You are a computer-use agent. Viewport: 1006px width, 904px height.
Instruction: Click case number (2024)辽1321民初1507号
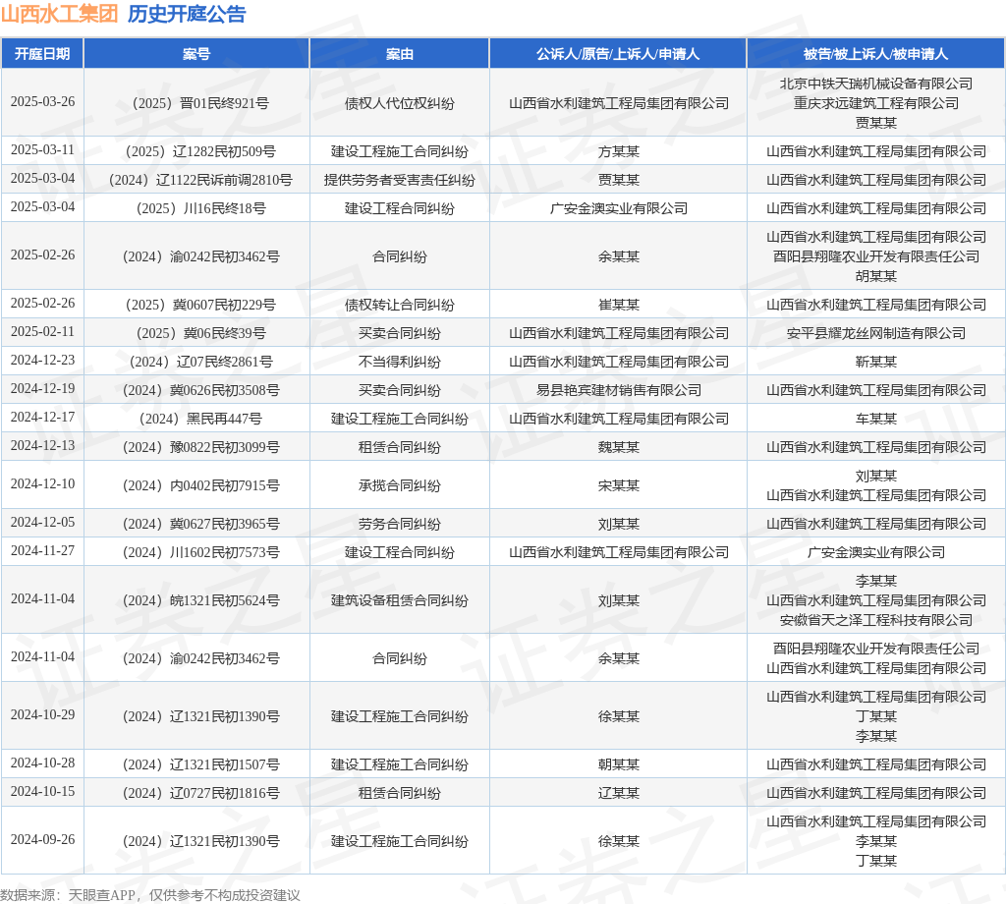196,764
